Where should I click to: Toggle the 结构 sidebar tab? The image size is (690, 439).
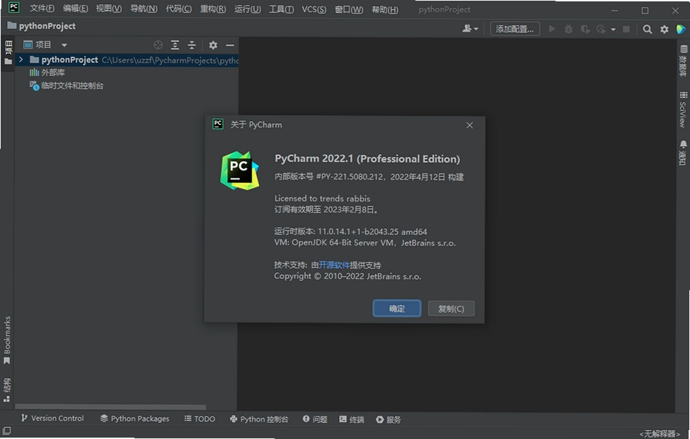tap(7, 390)
